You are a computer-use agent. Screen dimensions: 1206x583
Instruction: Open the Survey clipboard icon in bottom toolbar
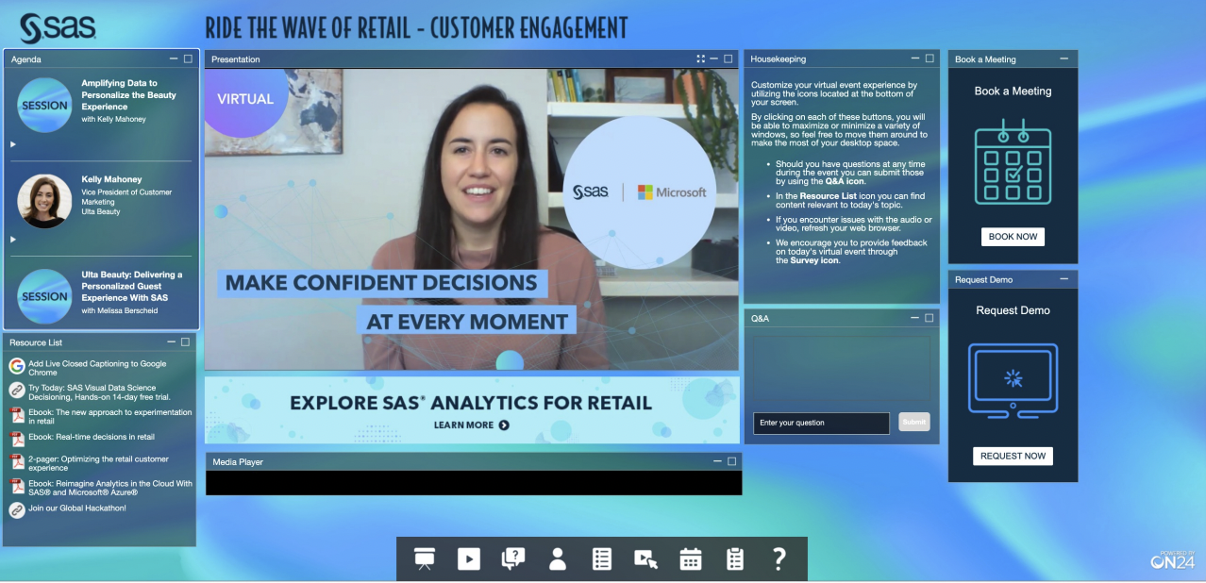tap(735, 558)
